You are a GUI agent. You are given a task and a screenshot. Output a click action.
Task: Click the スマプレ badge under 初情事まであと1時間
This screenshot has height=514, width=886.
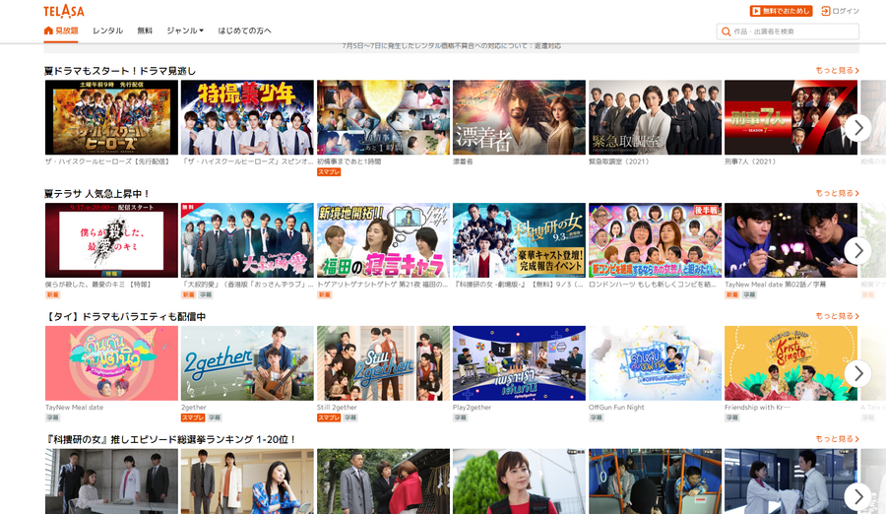[x=328, y=172]
